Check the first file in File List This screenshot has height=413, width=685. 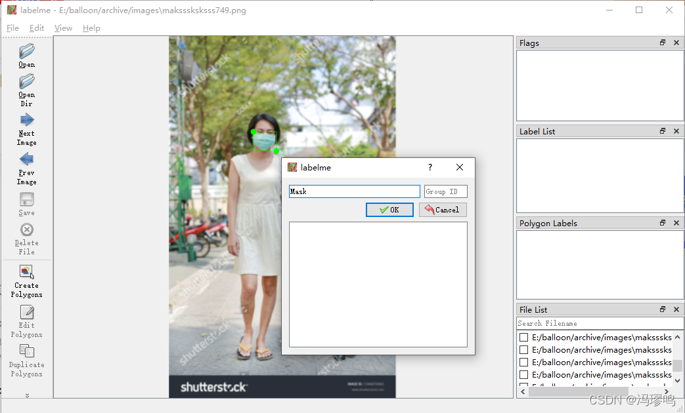click(x=524, y=337)
